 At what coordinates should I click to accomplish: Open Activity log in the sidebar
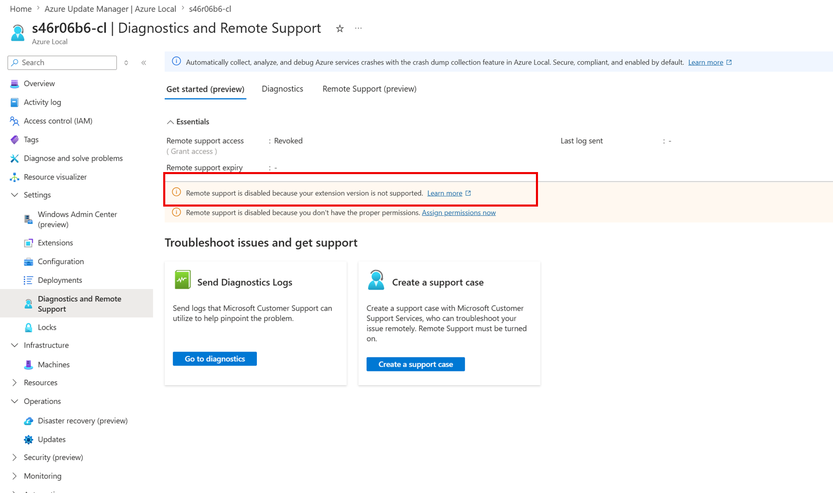pos(42,102)
